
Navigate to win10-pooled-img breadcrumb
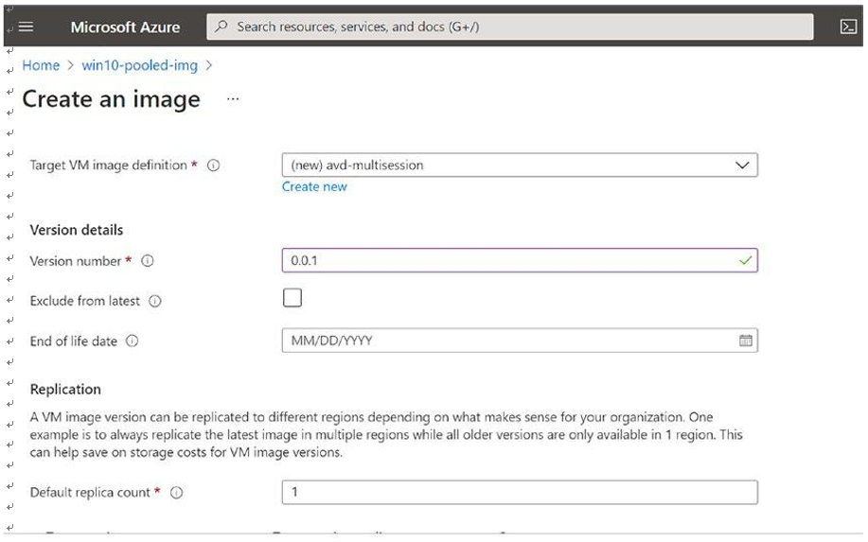(139, 65)
